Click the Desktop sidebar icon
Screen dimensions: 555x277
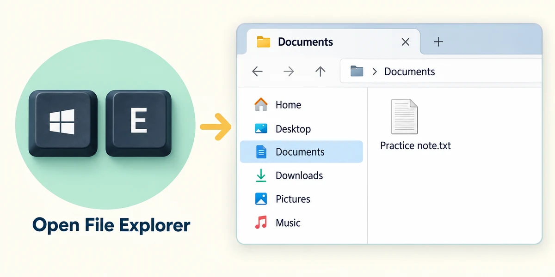(x=261, y=129)
